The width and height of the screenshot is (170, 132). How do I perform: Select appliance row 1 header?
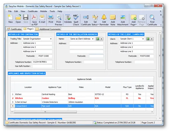(13, 94)
